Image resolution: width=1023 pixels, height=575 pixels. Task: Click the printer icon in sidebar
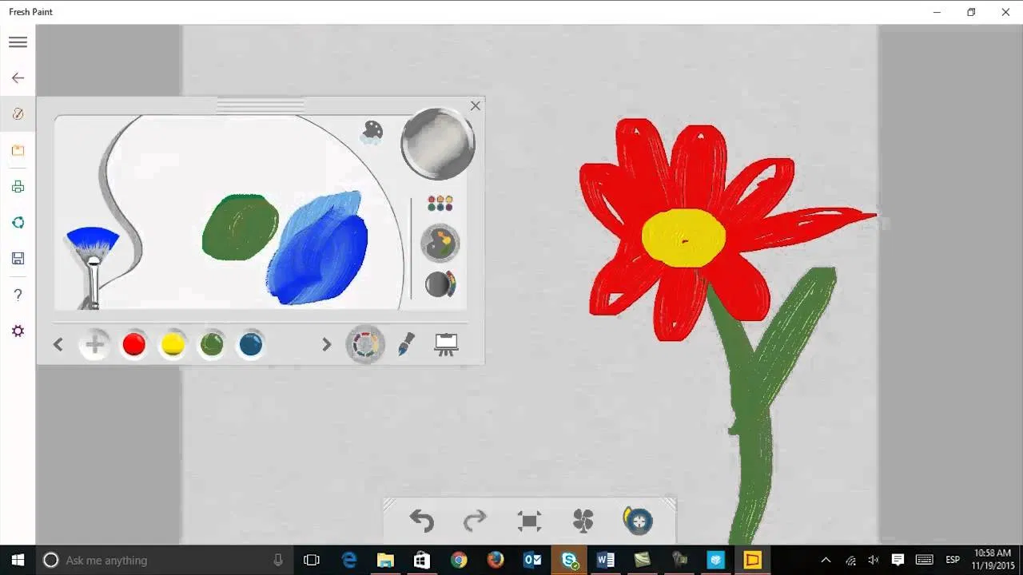[18, 187]
